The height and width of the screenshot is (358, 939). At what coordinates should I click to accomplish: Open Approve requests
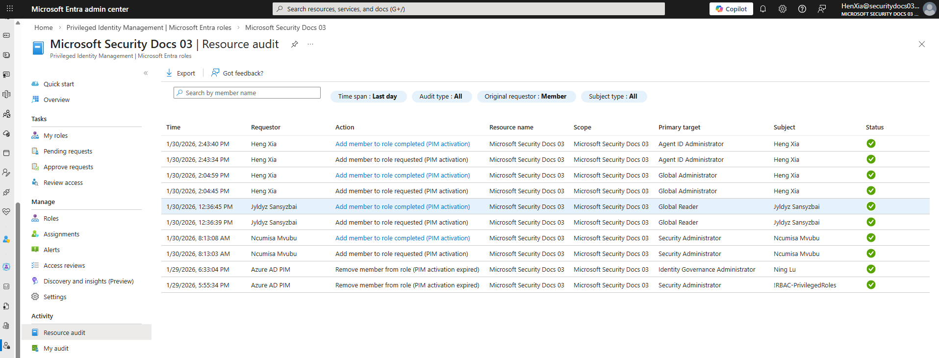coord(68,167)
